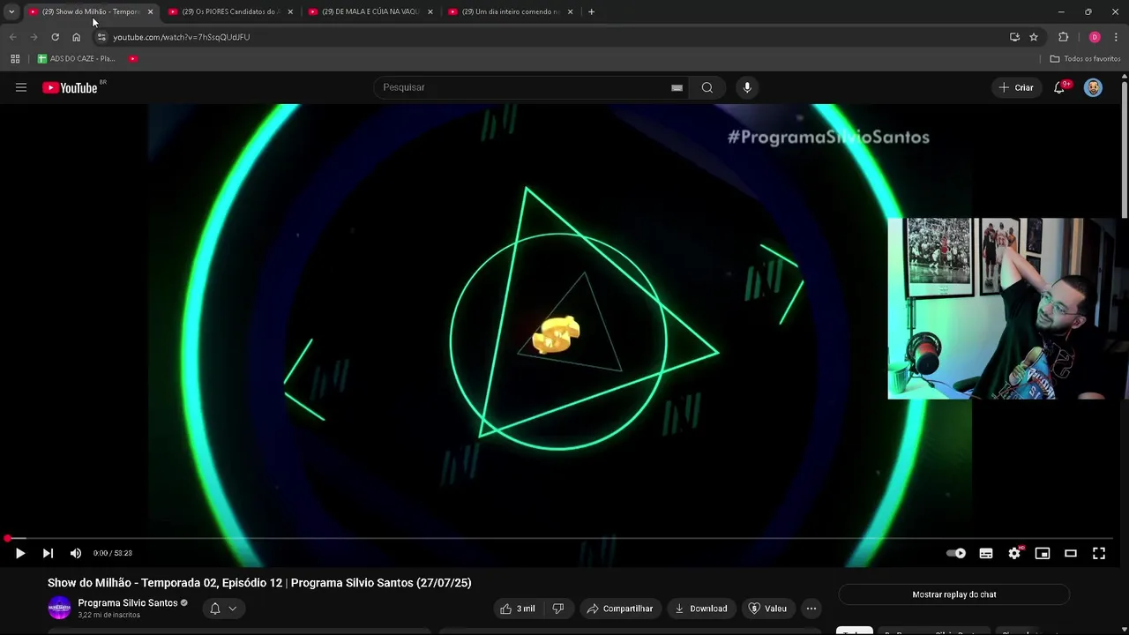Screen dimensions: 1129x635
Task: Toggle autoplay switch in player
Action: [956, 553]
